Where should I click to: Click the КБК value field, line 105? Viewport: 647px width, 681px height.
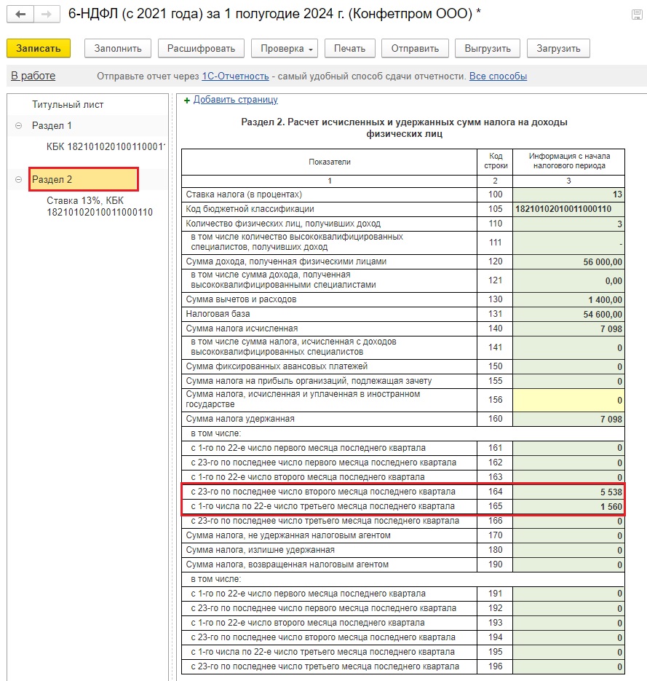point(568,209)
